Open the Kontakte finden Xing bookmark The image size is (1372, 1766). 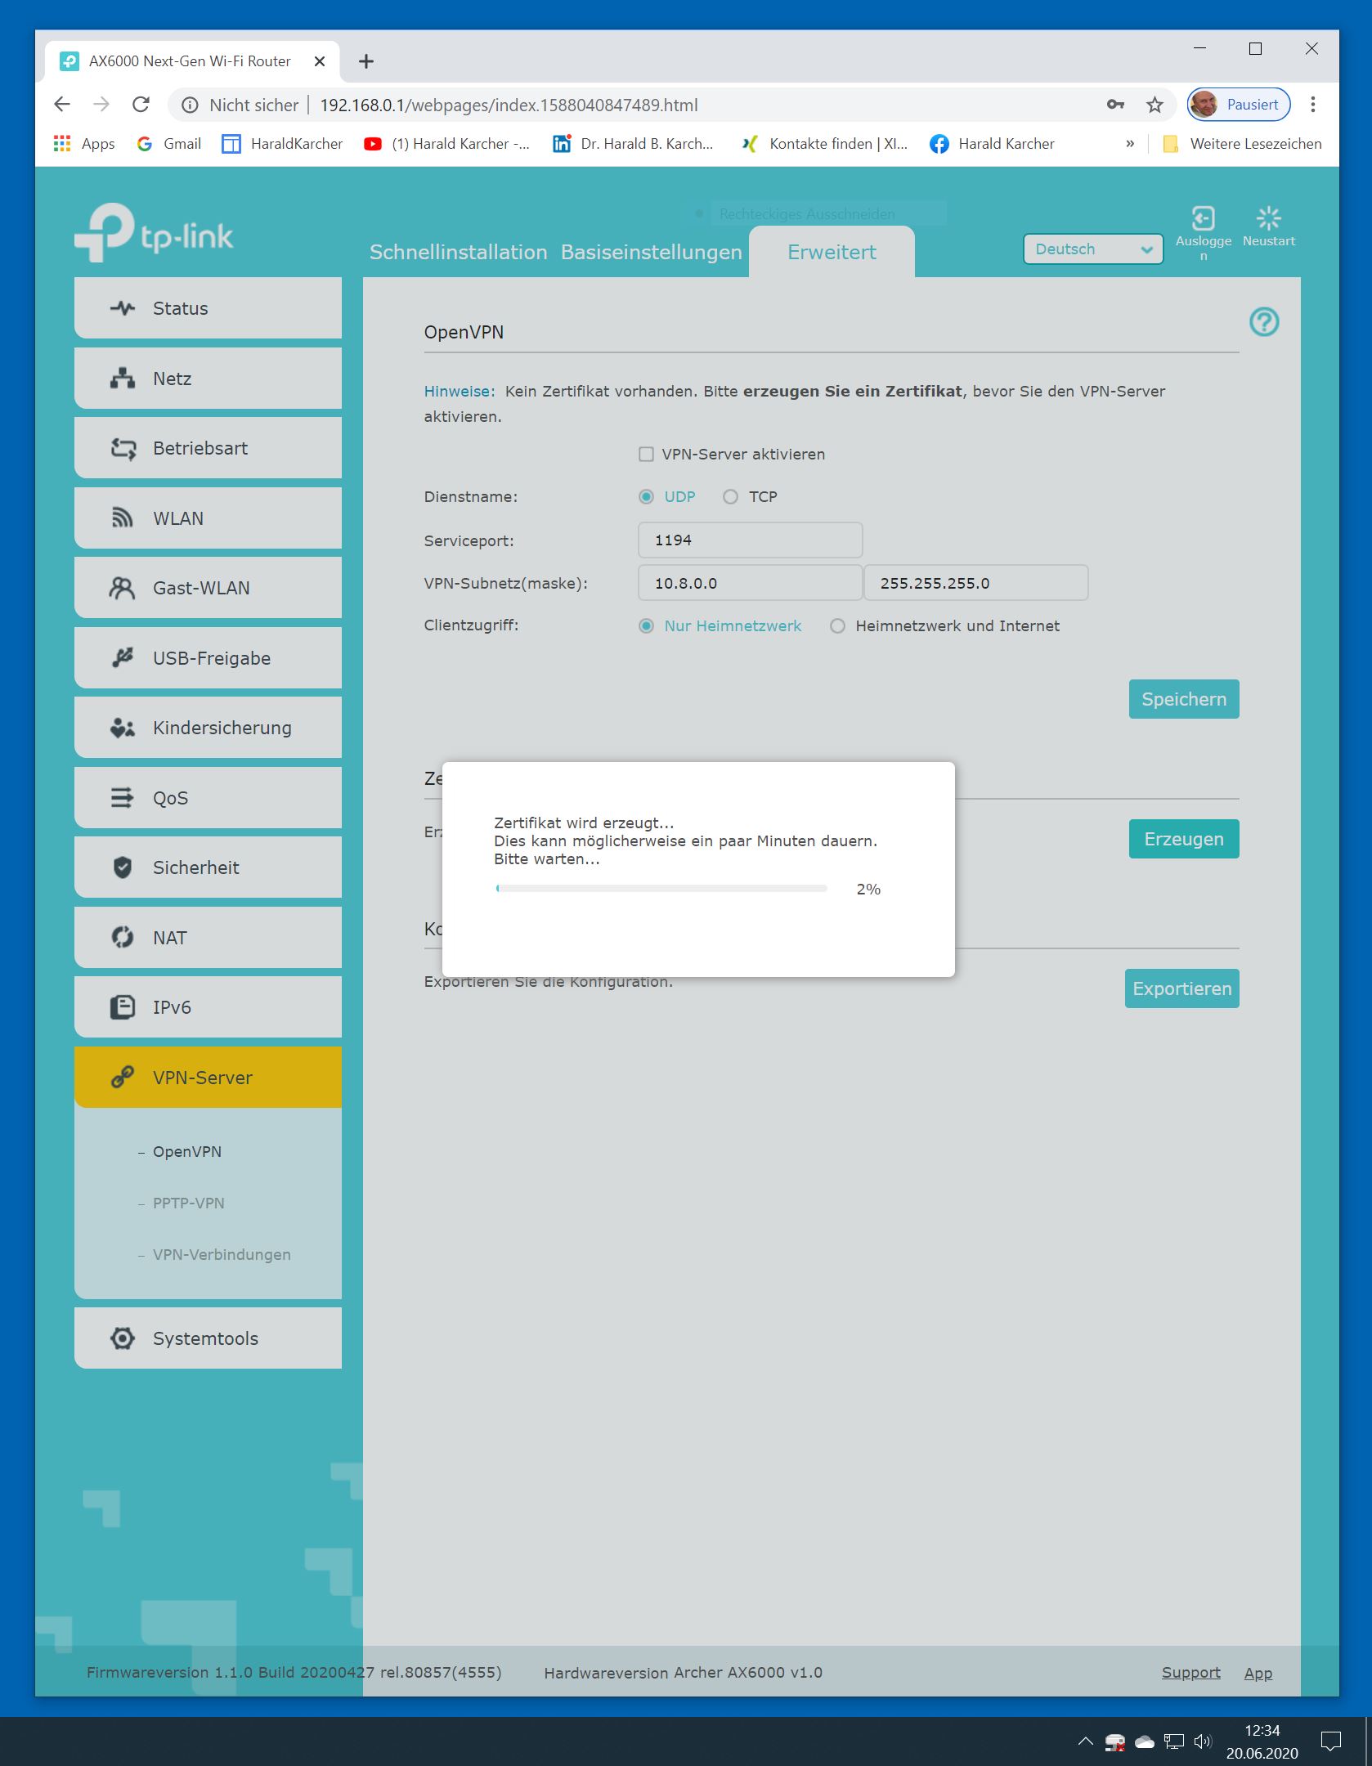pos(824,144)
